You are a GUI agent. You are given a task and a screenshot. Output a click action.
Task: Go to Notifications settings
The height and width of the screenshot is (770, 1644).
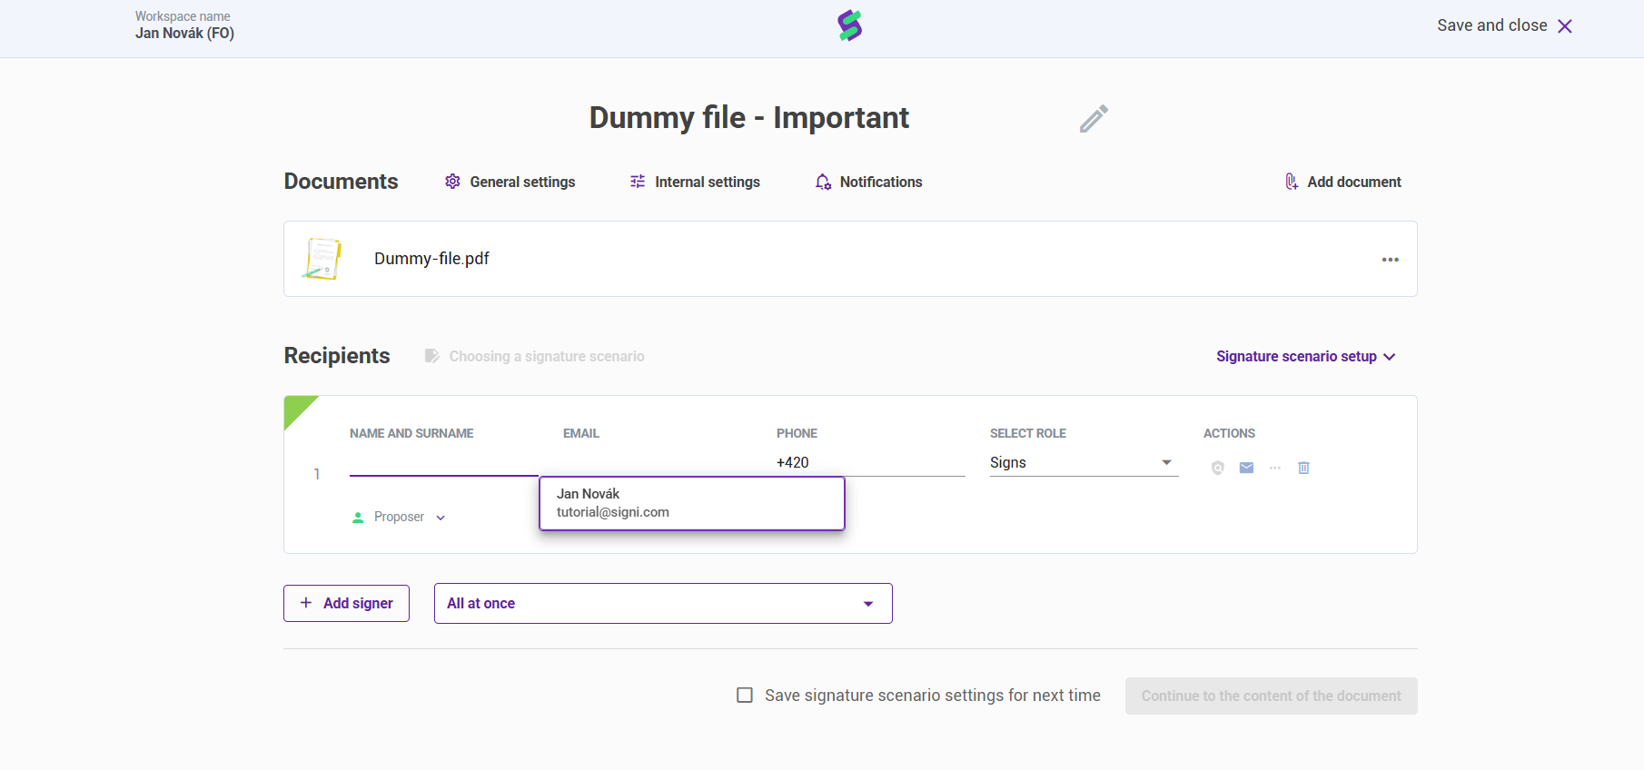click(x=868, y=183)
